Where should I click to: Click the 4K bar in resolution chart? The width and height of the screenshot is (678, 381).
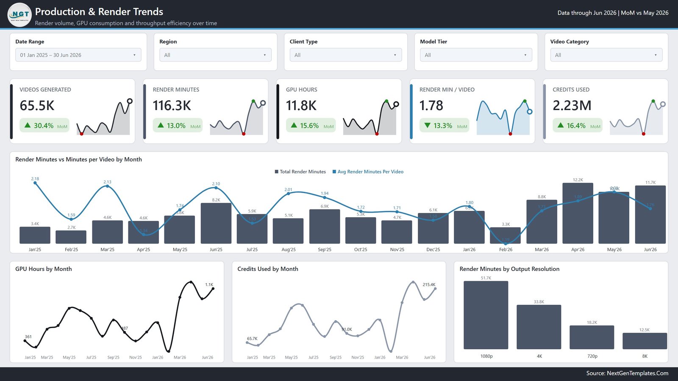tap(539, 327)
